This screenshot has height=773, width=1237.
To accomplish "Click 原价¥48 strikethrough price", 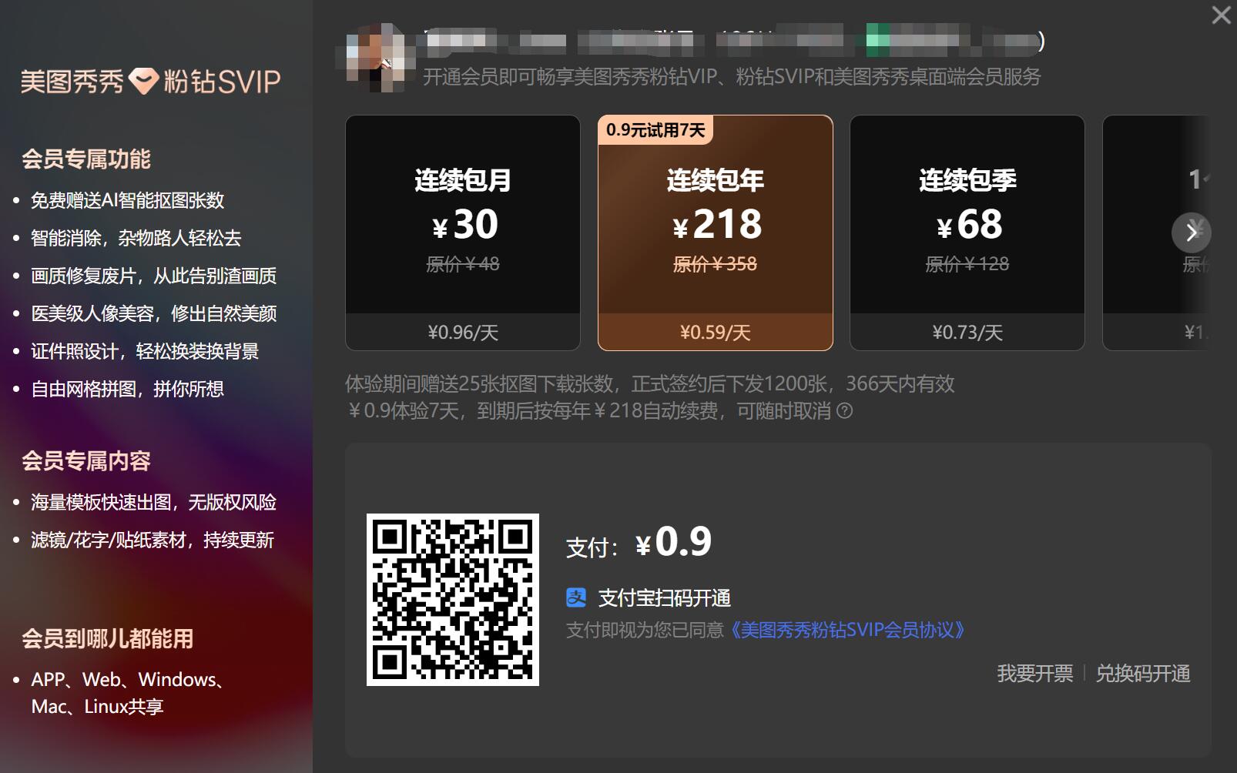I will (463, 264).
